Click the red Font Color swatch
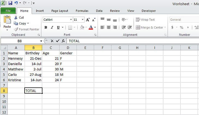 coord(91,27)
